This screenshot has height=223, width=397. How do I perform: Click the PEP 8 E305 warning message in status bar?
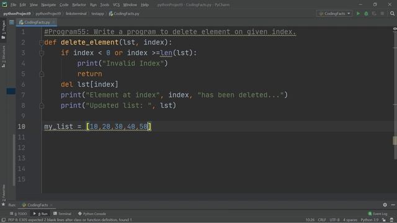[x=70, y=220]
